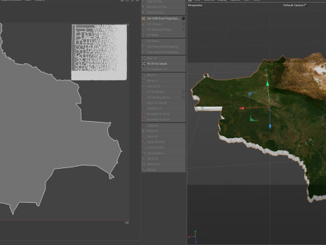Open Set UVW from Projection options gear

[183, 18]
